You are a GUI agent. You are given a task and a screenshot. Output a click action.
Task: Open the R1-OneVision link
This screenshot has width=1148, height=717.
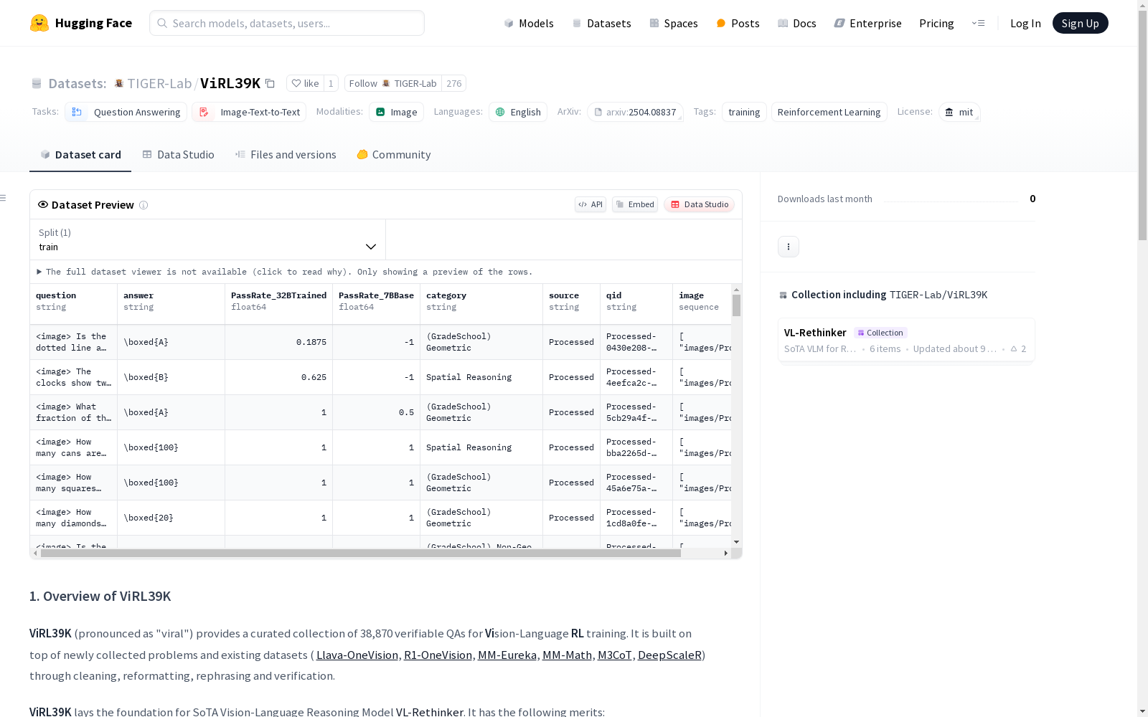[438, 655]
